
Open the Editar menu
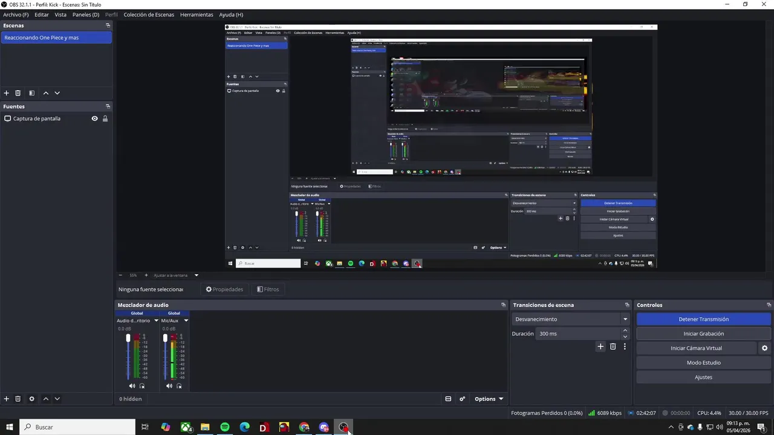[x=42, y=14]
